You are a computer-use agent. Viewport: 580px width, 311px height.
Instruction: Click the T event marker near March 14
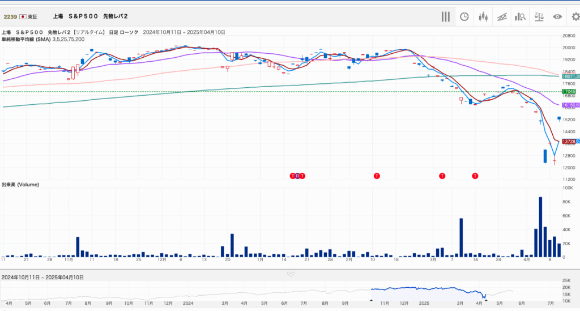tap(475, 176)
